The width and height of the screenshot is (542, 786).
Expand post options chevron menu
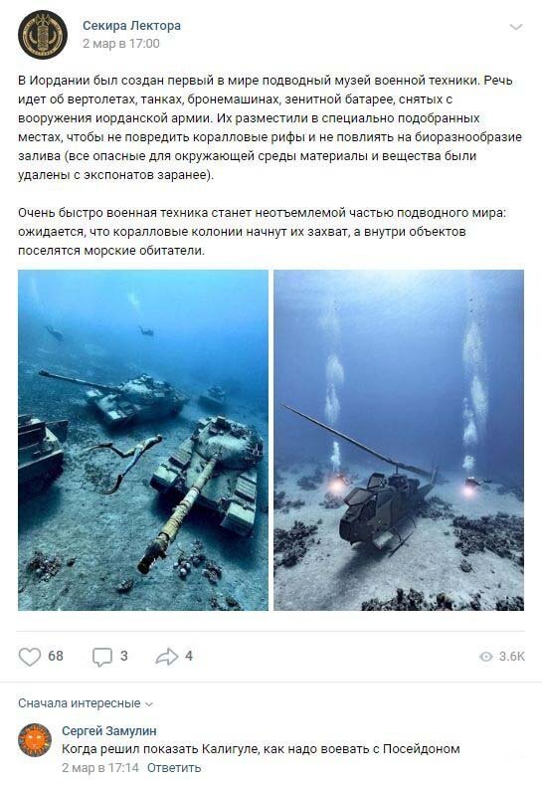point(516,27)
